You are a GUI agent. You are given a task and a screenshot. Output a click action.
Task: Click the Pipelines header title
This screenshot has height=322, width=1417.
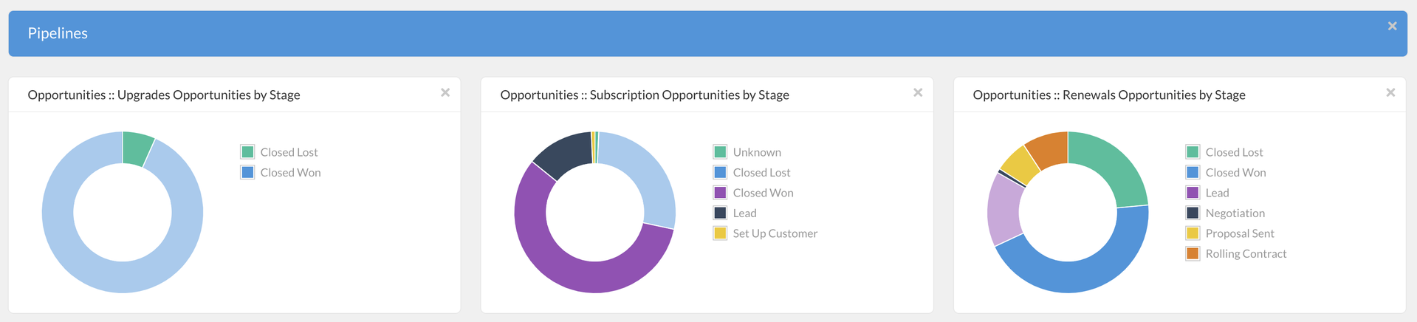point(58,33)
